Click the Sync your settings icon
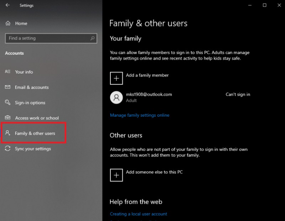285x221 pixels. pos(8,149)
